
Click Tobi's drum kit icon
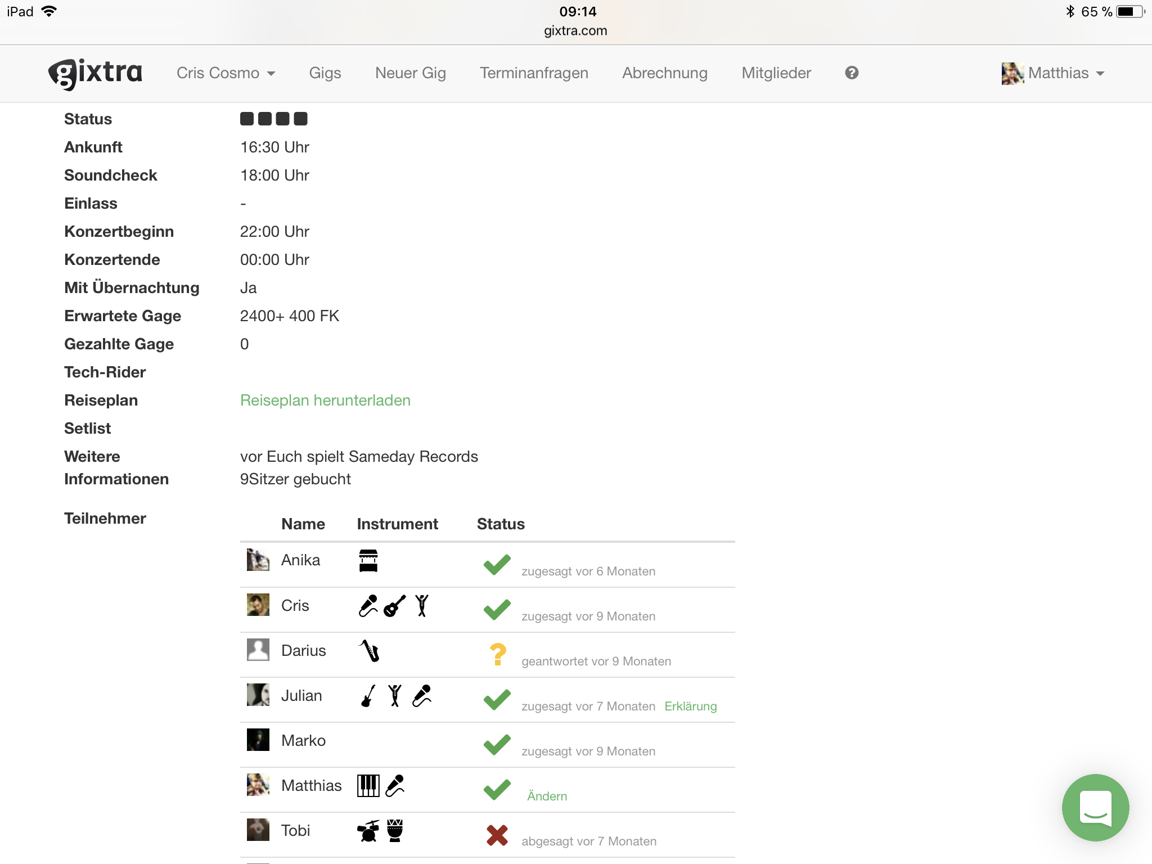point(368,831)
